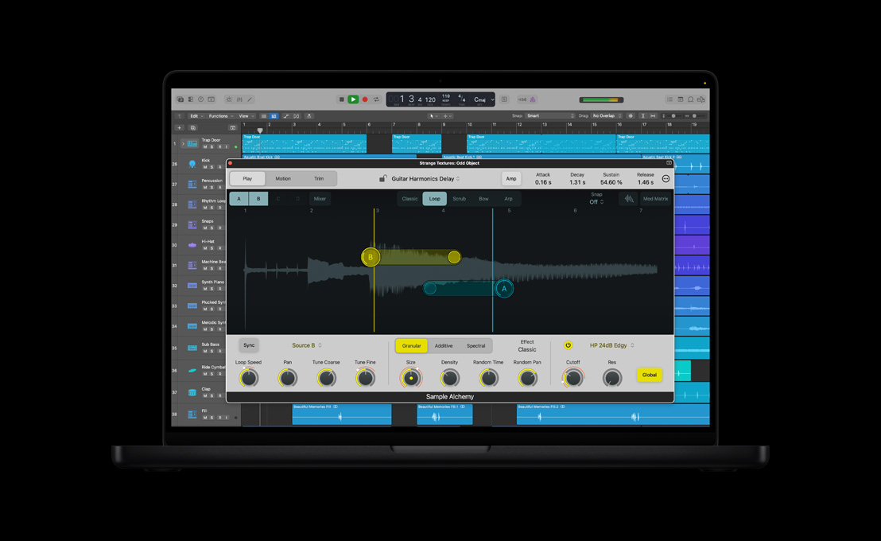Open the Cmaj key signature dropdown
881x541 pixels.
[483, 99]
